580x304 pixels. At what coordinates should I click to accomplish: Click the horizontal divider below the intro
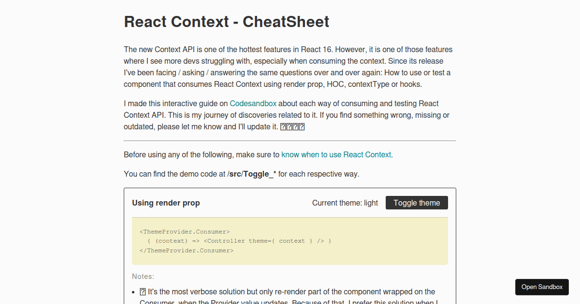[290, 140]
